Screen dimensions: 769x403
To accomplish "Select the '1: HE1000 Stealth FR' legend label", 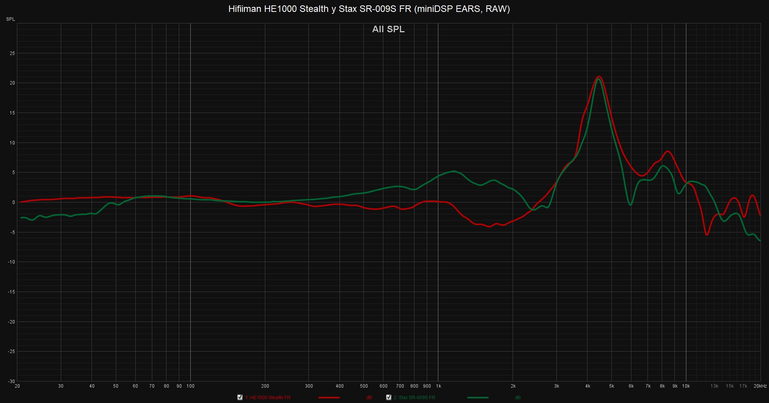I will 268,398.
